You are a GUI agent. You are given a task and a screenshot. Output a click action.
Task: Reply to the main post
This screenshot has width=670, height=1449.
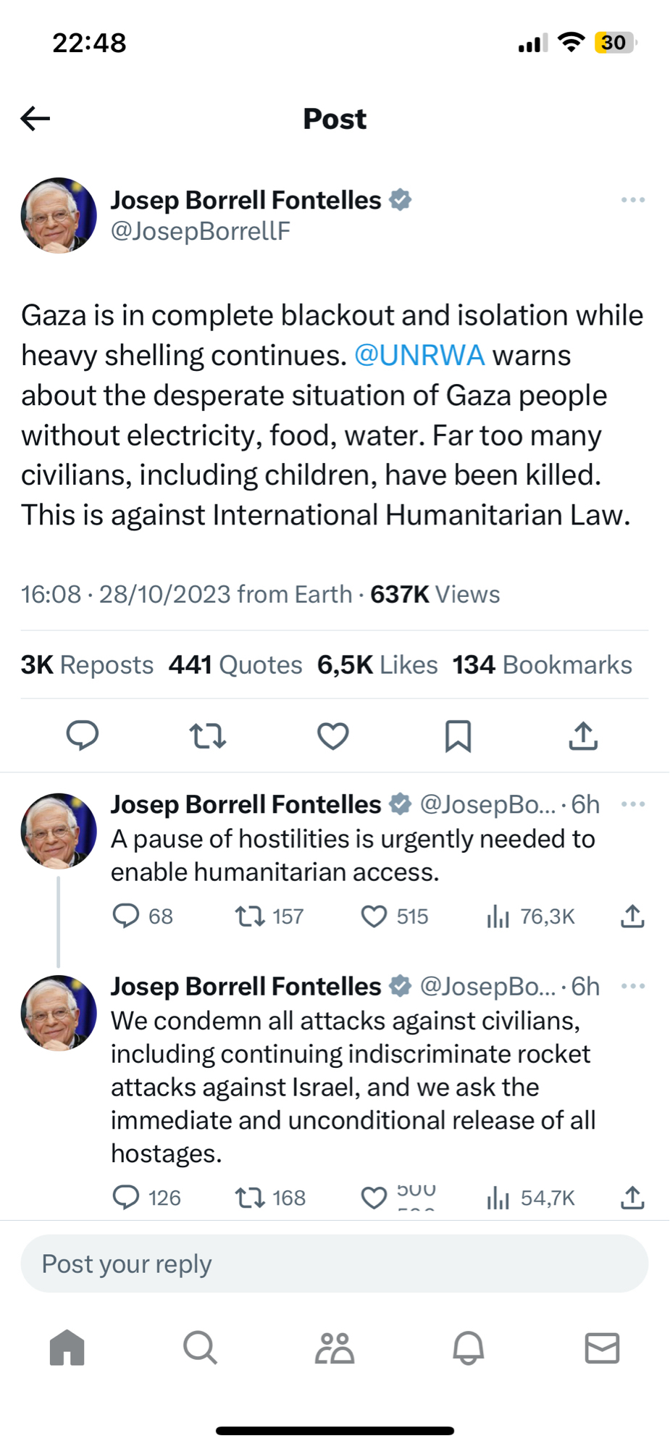coord(83,735)
